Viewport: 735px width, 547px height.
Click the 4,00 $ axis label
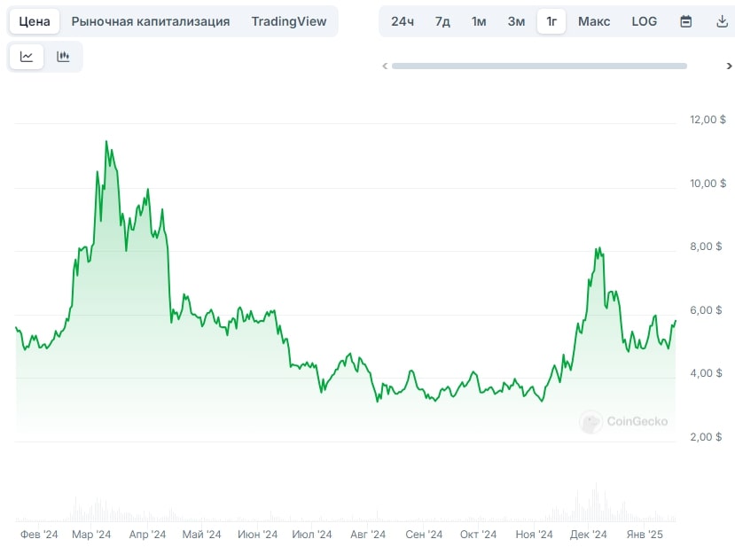706,373
